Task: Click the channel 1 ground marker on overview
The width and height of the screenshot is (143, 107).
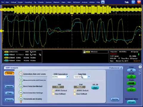Action: (1, 10)
